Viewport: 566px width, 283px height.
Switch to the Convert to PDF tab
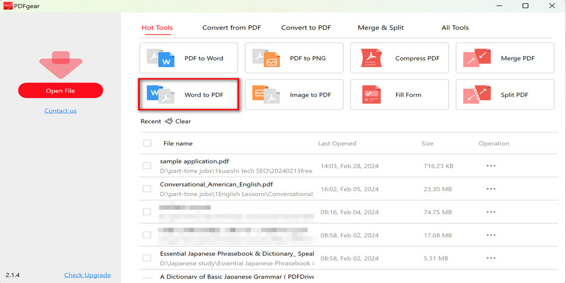306,28
